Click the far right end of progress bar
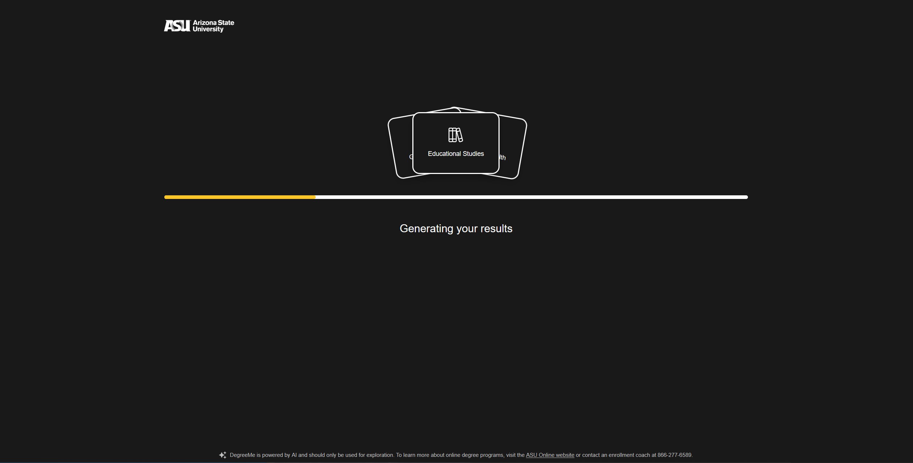The image size is (913, 463). tap(746, 197)
